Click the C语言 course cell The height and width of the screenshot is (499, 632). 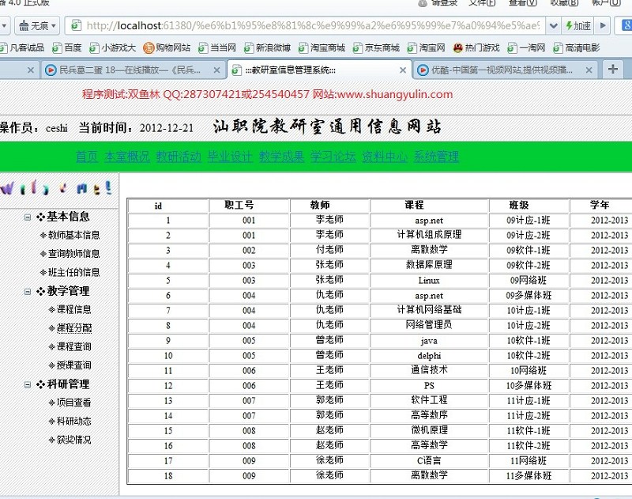(429, 461)
